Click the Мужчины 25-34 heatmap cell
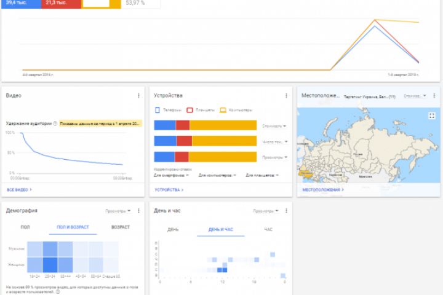 tap(50, 249)
